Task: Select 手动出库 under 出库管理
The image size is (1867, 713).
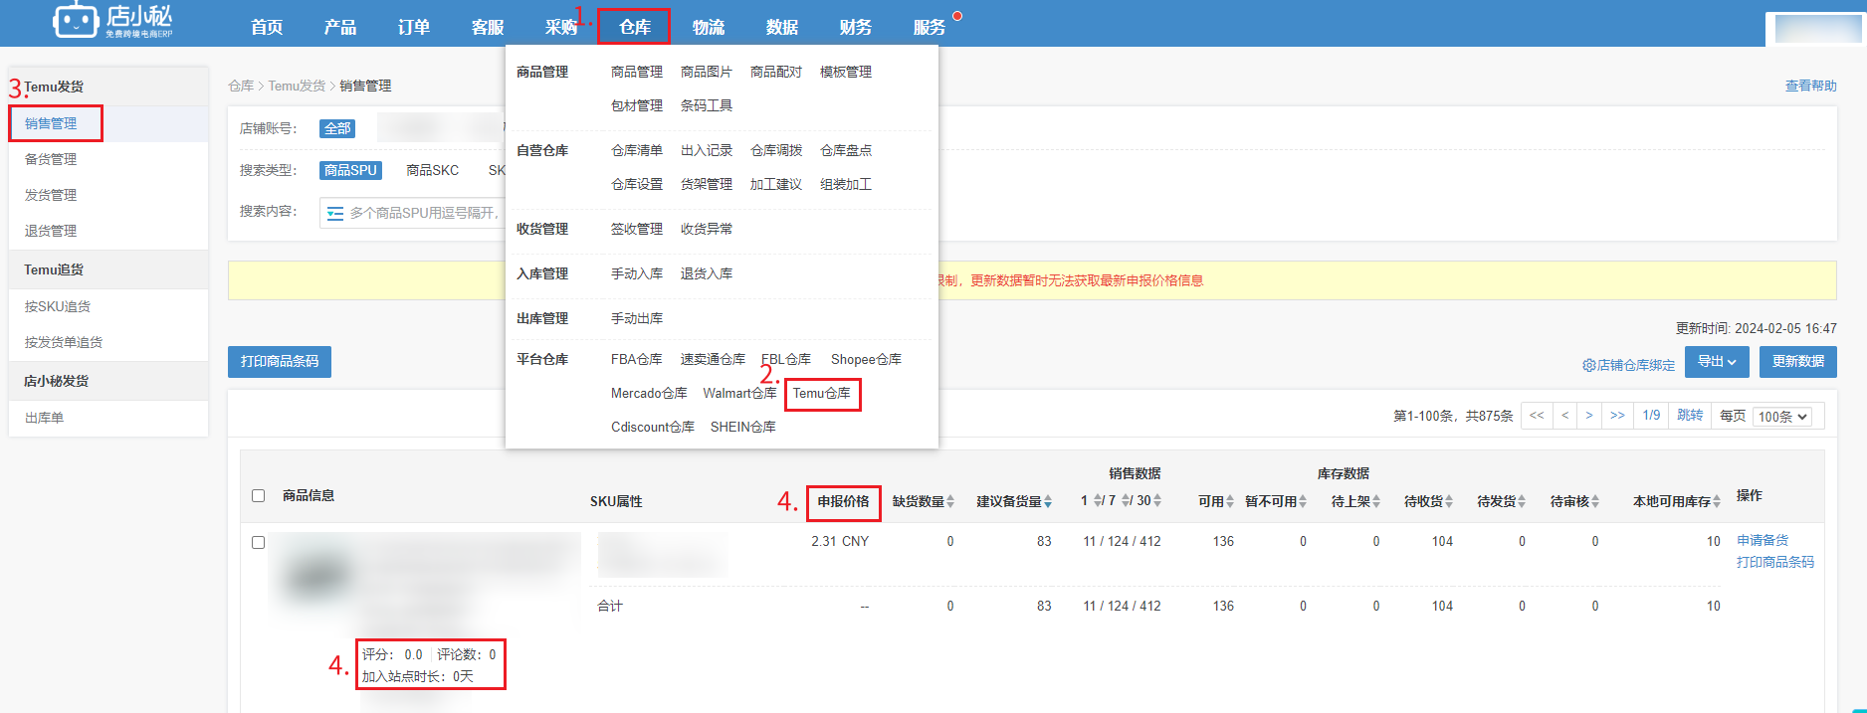Action: [x=637, y=319]
